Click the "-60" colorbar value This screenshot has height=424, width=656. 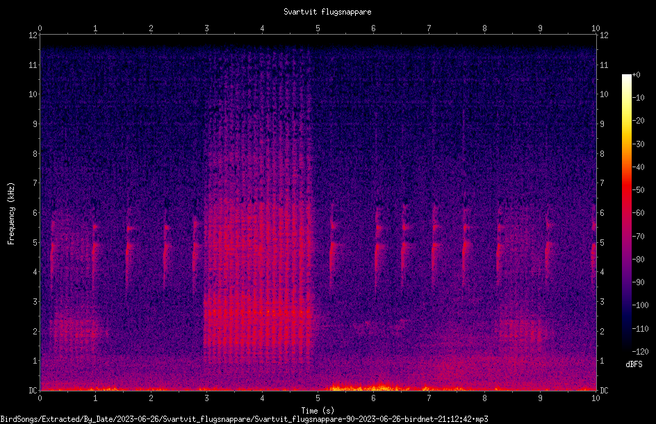638,213
